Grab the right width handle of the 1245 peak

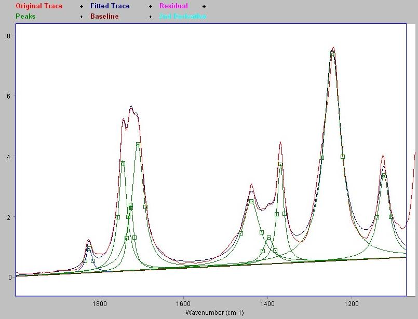[x=343, y=157]
